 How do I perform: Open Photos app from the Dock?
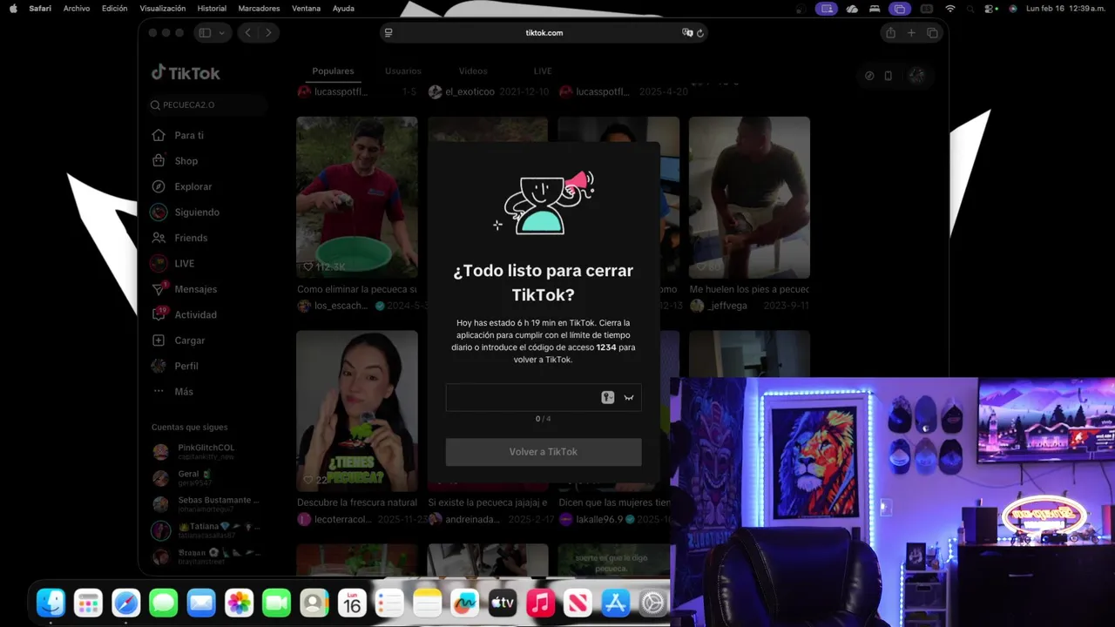[239, 603]
